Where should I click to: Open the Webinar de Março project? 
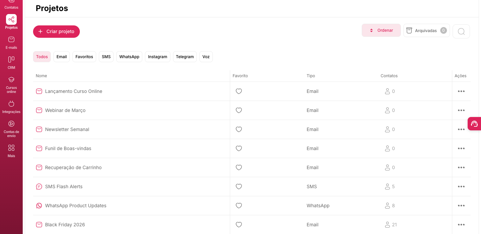pos(65,110)
